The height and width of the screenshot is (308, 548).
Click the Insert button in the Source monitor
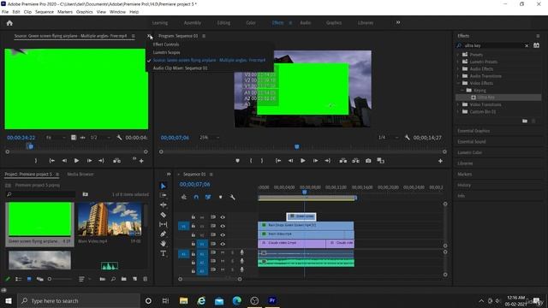116,161
